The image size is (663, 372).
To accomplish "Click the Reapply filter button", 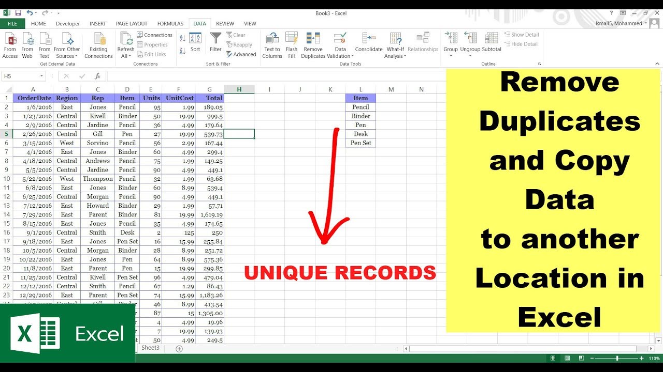I will (239, 45).
